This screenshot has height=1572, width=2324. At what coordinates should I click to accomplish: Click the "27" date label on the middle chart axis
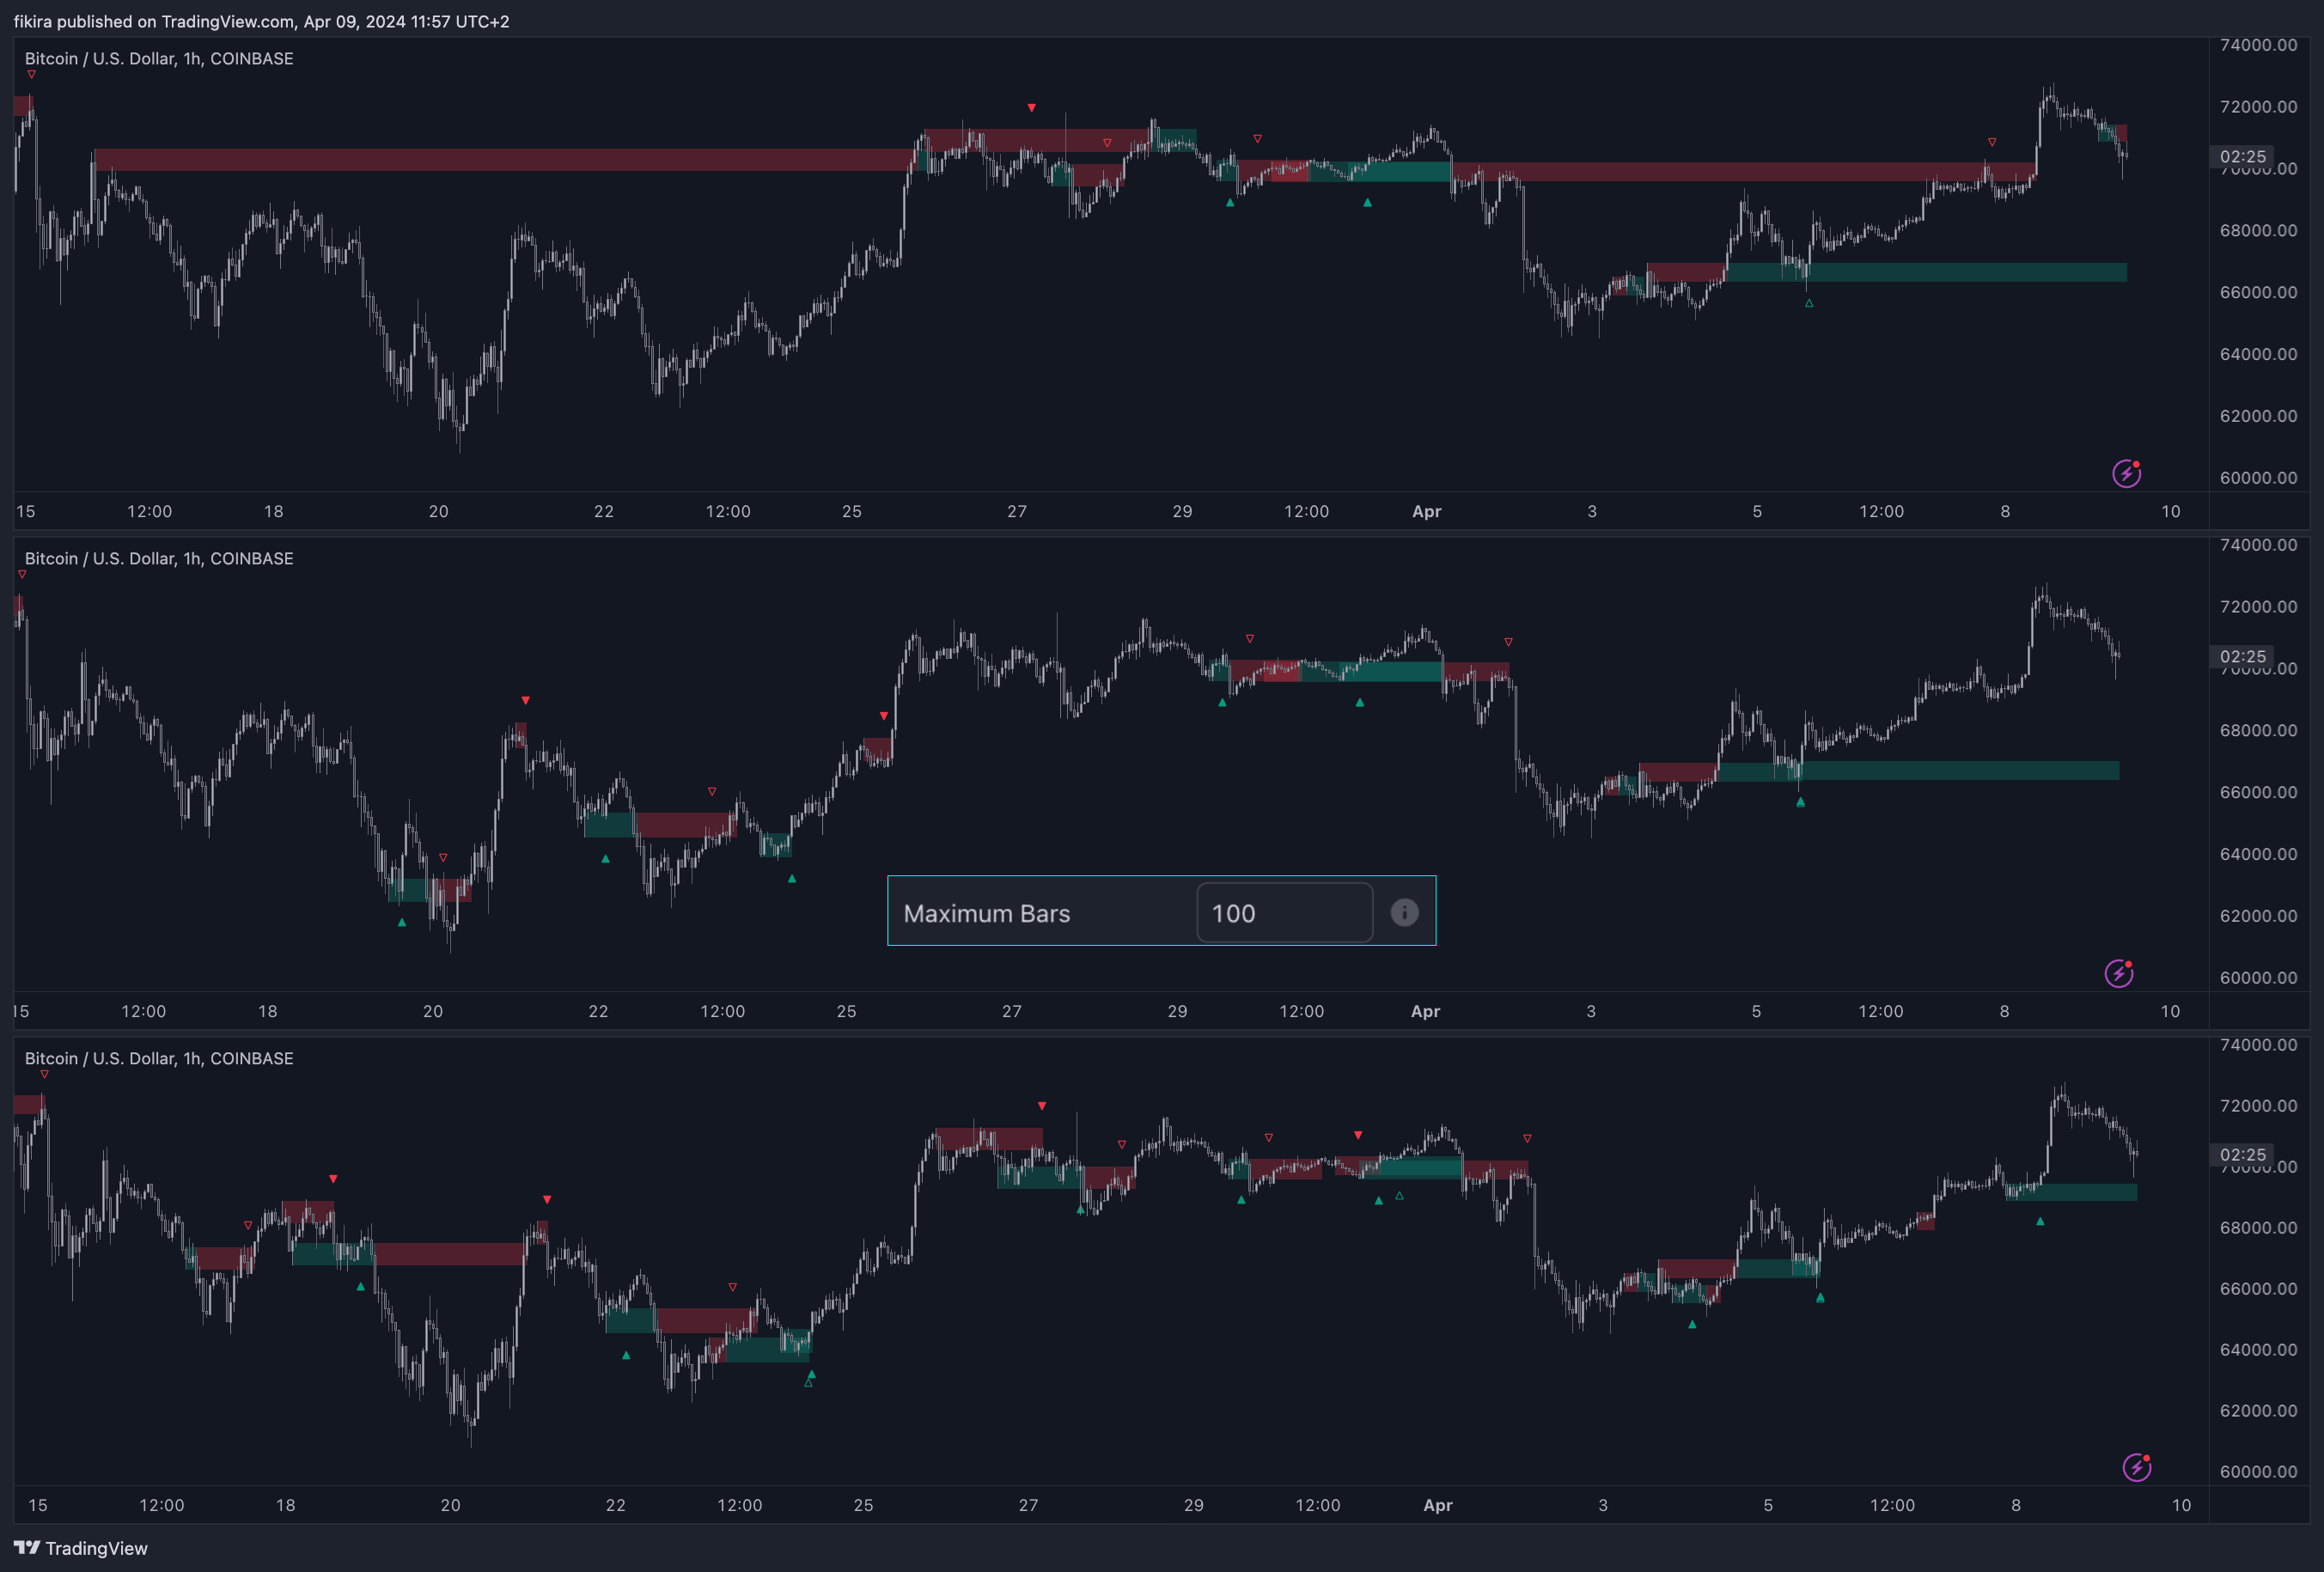[x=1011, y=1011]
